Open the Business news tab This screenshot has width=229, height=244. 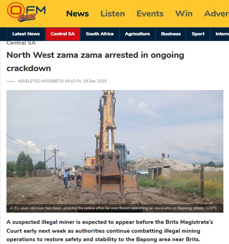pos(171,34)
